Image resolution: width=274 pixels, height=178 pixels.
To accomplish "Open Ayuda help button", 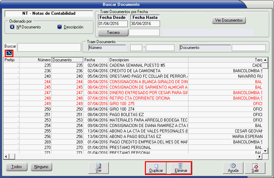I will click(x=233, y=168).
